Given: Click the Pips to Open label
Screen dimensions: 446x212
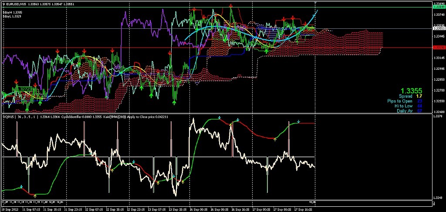Looking at the screenshot, I should (x=400, y=101).
